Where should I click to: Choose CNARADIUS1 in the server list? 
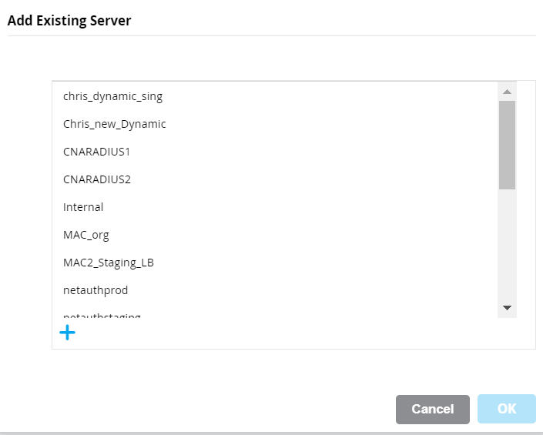click(x=96, y=152)
